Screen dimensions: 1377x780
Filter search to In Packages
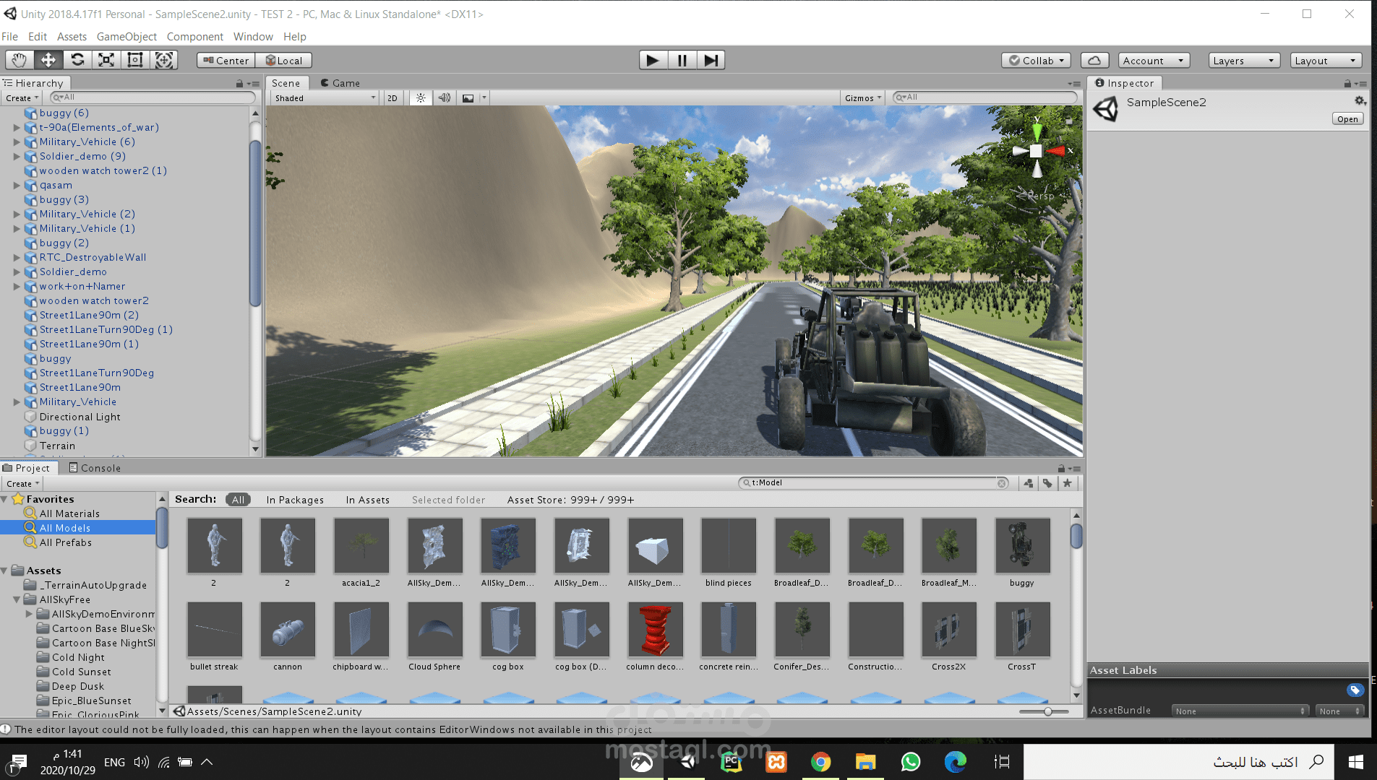[x=295, y=500]
